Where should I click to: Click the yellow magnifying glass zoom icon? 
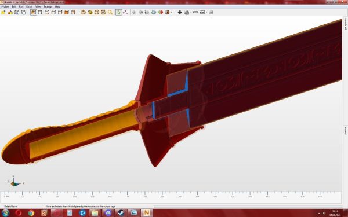pos(110,12)
